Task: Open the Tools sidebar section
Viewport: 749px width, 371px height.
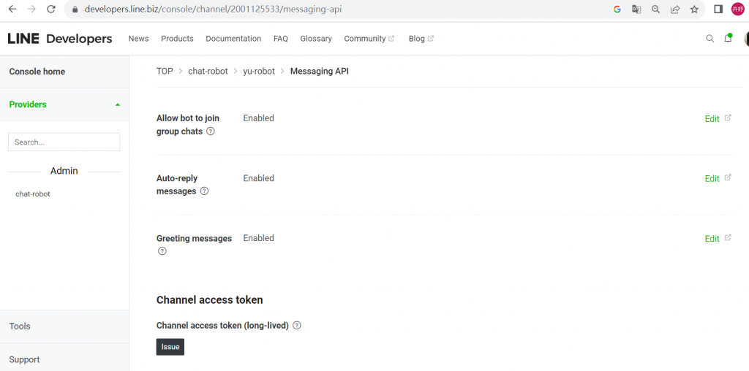Action: (20, 326)
